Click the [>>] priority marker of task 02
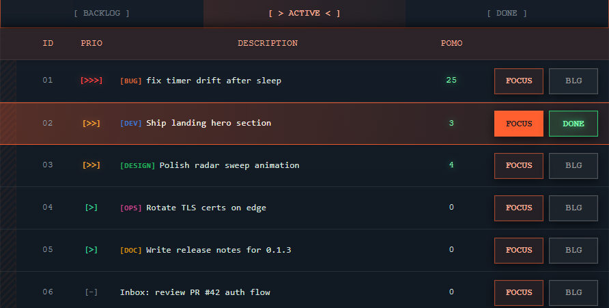The width and height of the screenshot is (609, 308). click(x=91, y=123)
